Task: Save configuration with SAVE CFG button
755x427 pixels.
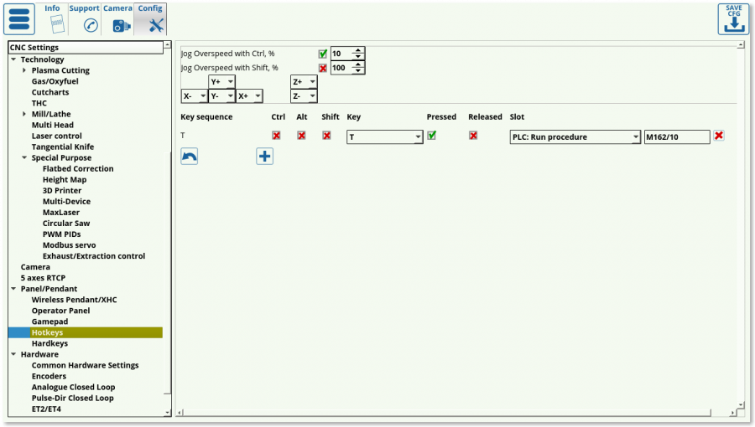Action: tap(733, 19)
